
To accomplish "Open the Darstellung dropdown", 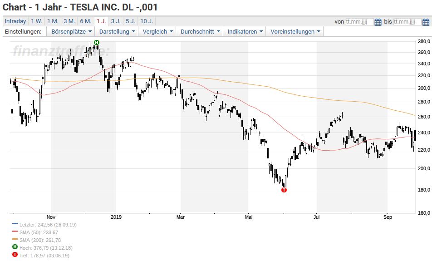I will [x=117, y=31].
